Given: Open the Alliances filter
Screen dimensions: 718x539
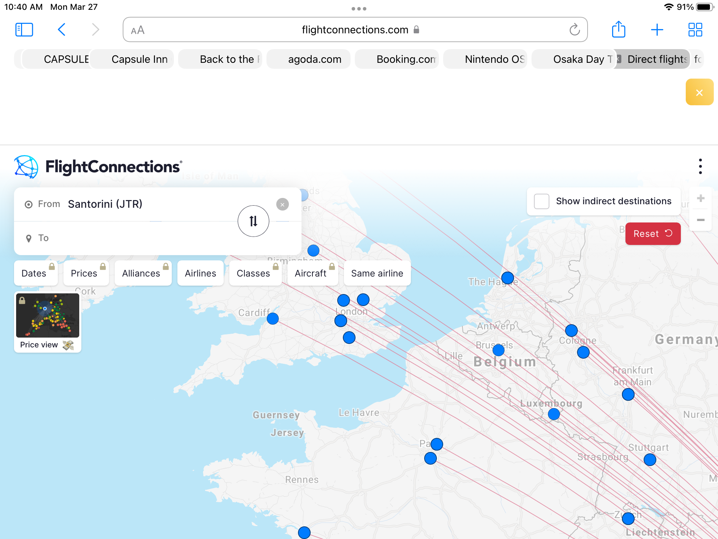Looking at the screenshot, I should [x=143, y=273].
